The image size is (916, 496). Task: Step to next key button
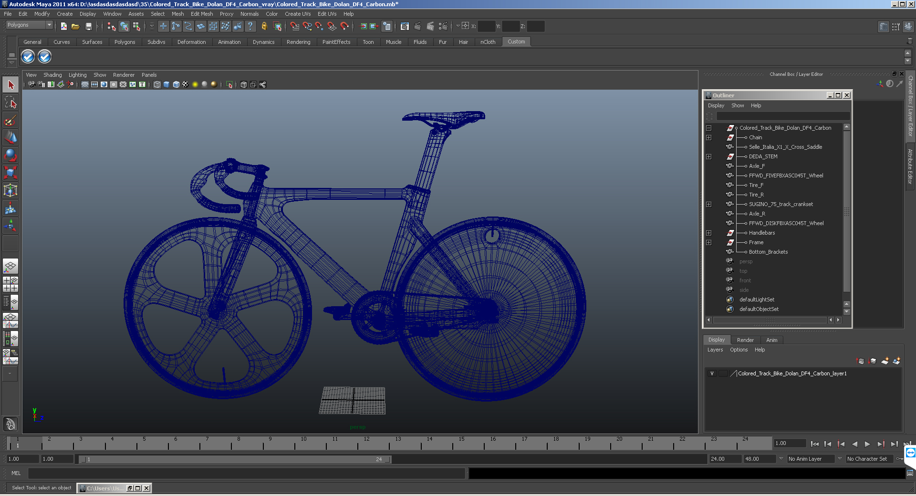[881, 444]
